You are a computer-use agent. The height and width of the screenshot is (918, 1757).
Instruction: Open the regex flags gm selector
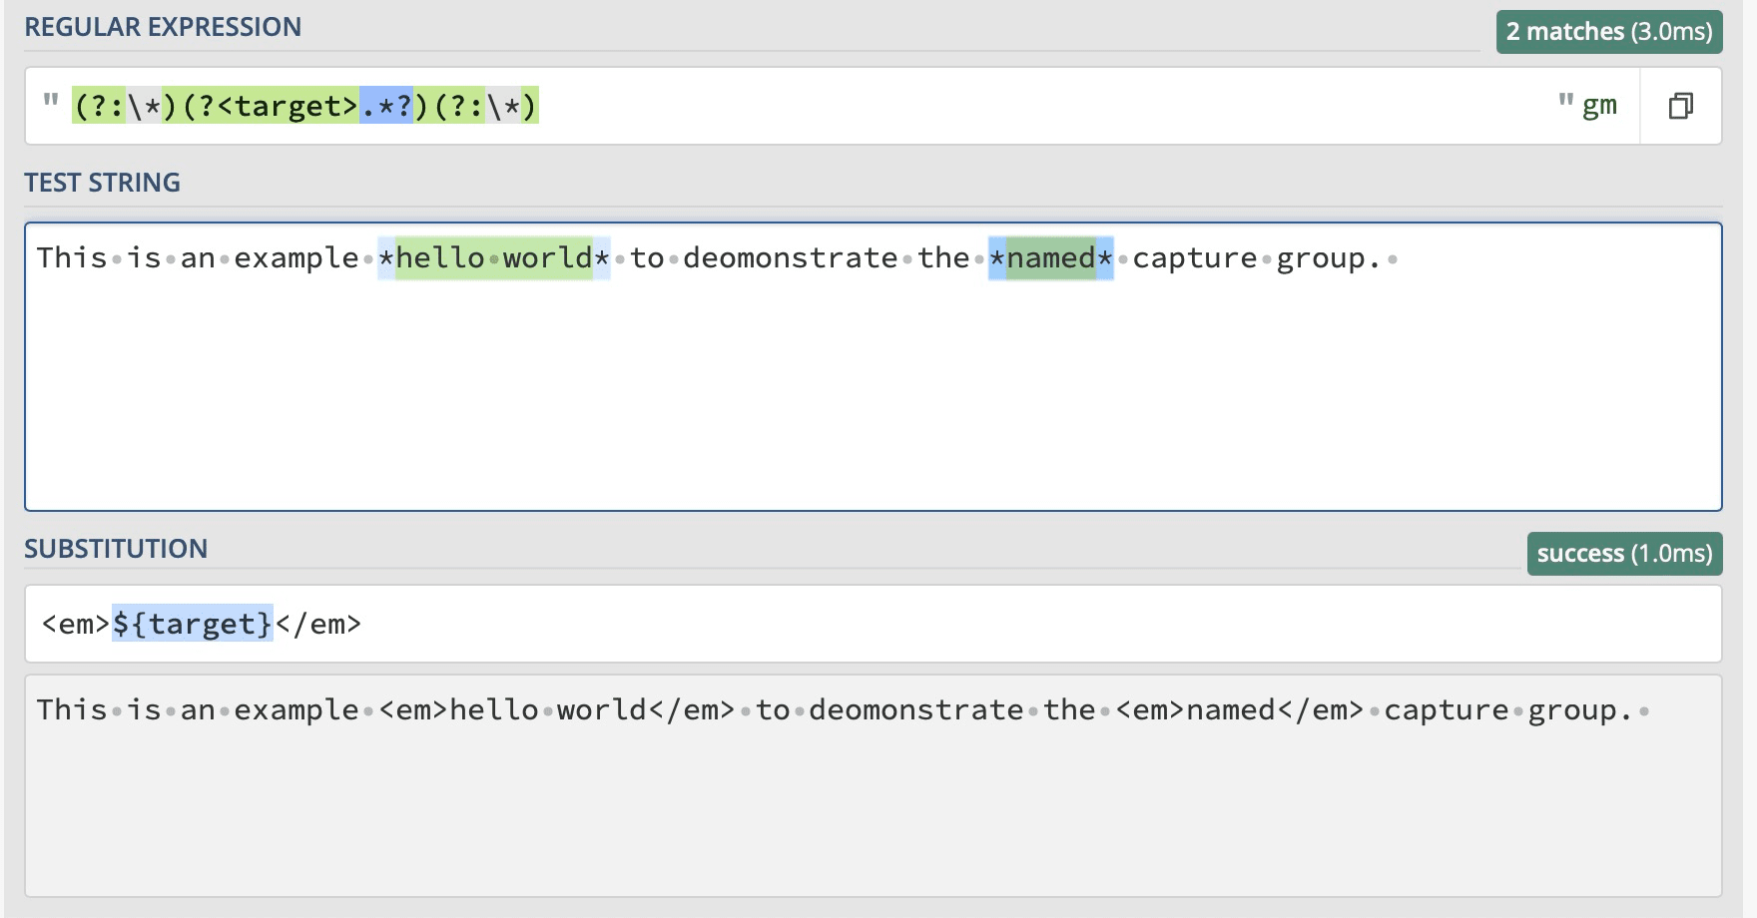(1598, 105)
